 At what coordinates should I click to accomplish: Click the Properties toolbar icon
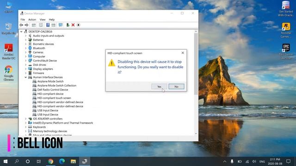(x=41, y=25)
